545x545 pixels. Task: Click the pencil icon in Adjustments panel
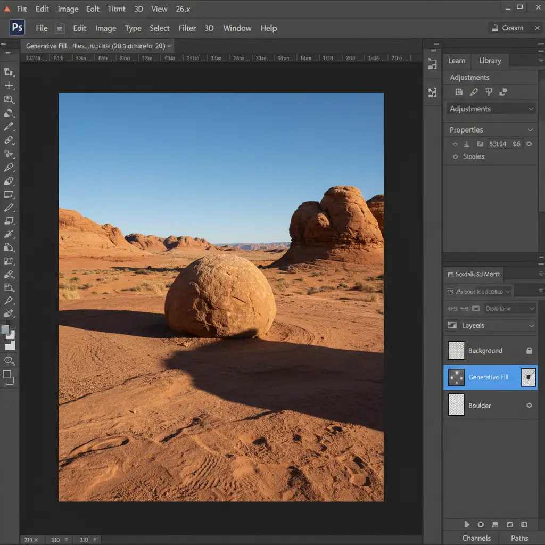pos(474,93)
